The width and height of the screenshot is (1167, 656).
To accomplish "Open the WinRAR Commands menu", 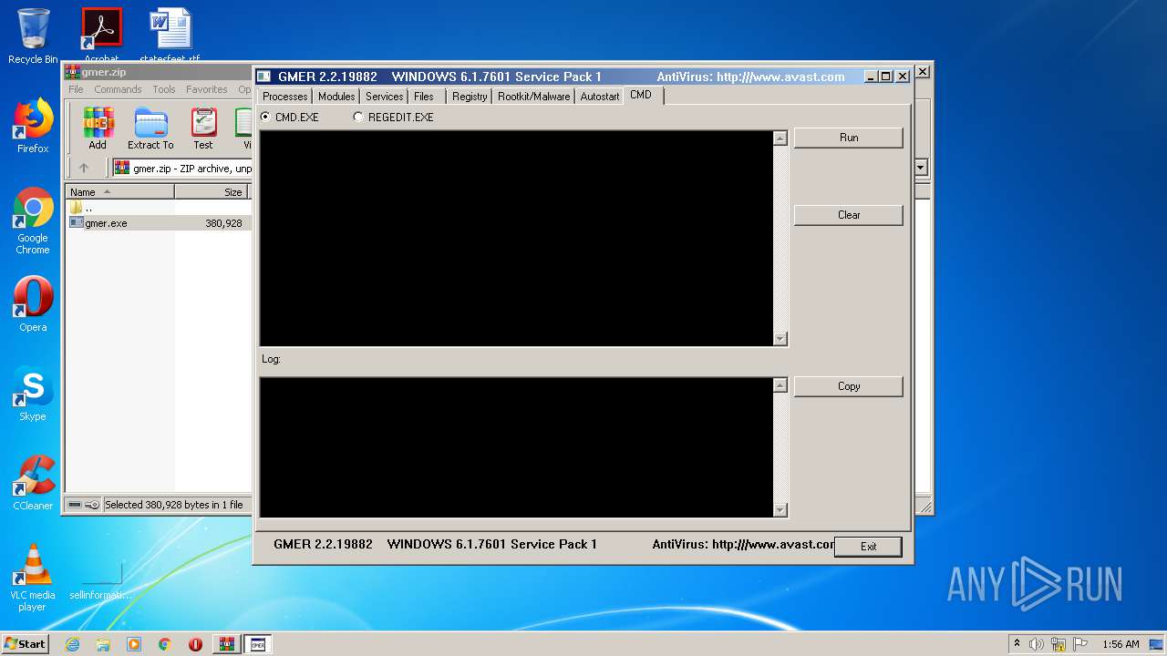I will coord(118,89).
